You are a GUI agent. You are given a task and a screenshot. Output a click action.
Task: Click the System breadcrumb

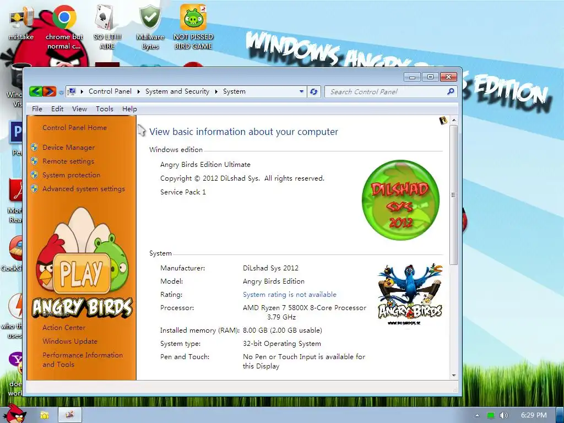point(234,92)
